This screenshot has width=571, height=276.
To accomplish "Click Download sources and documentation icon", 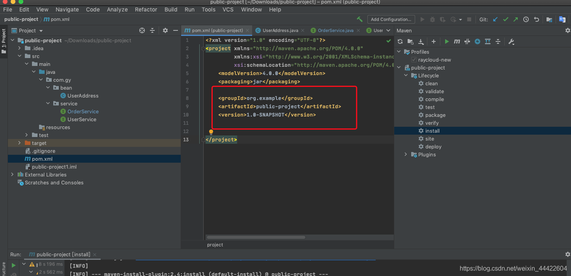I will (x=421, y=41).
